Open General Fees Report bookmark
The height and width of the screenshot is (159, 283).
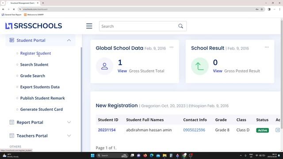pyautogui.click(x=11, y=15)
